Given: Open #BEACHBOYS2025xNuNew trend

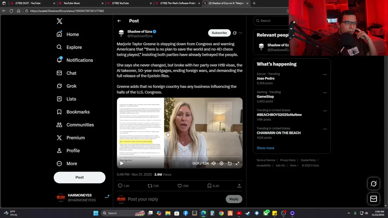Looking at the screenshot, I should 279,115.
